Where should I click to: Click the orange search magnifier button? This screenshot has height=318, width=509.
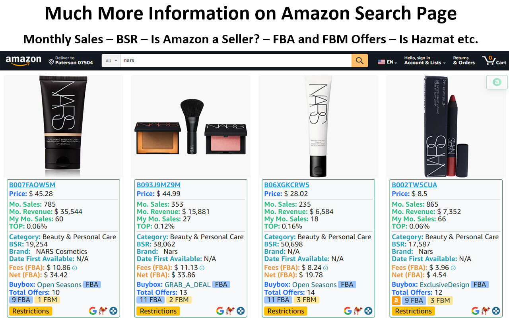tap(359, 61)
